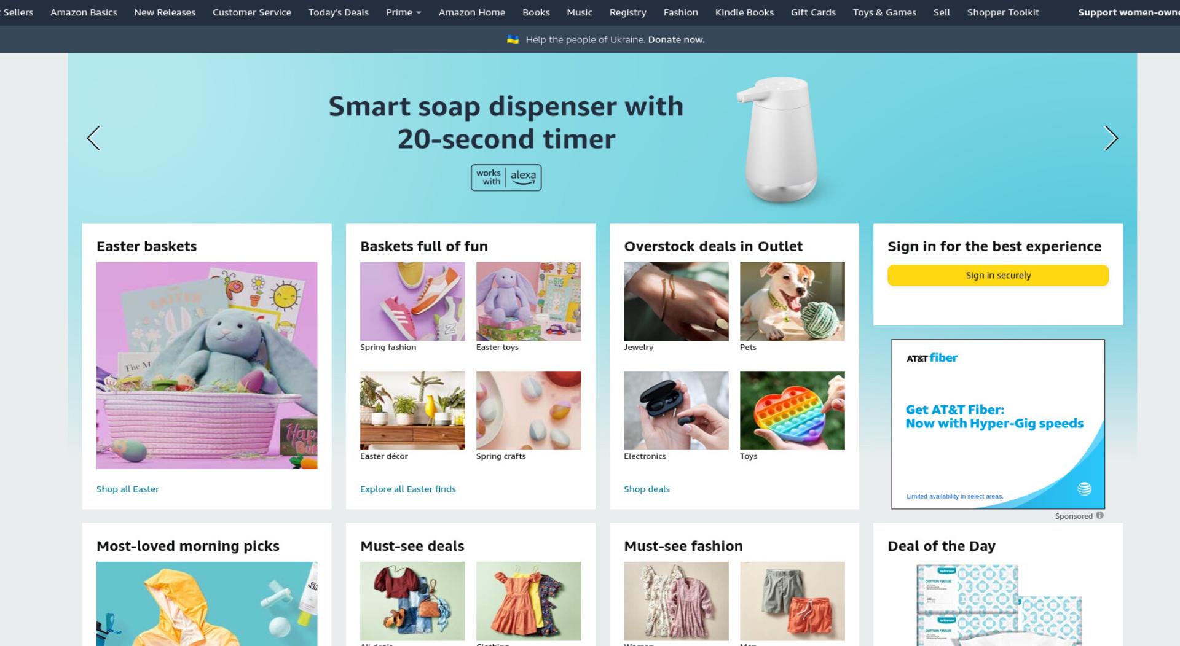Click the Ukraine flag icon
Image resolution: width=1180 pixels, height=646 pixels.
click(513, 39)
